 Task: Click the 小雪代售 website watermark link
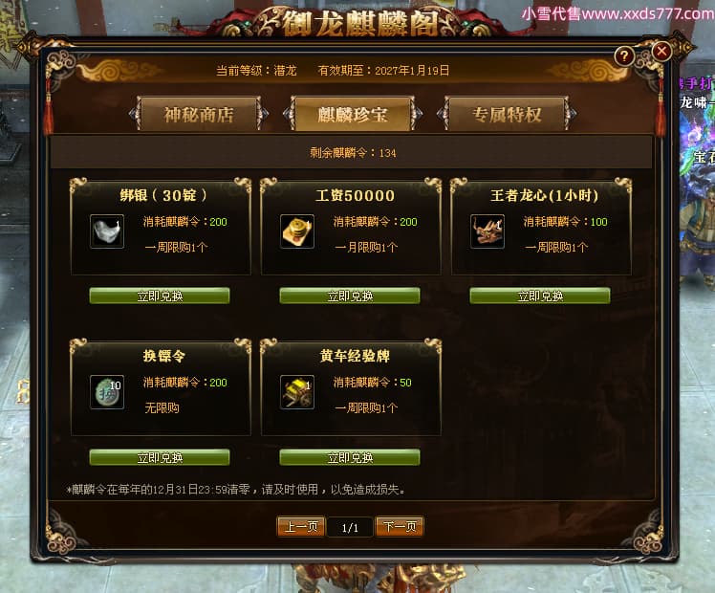click(617, 13)
